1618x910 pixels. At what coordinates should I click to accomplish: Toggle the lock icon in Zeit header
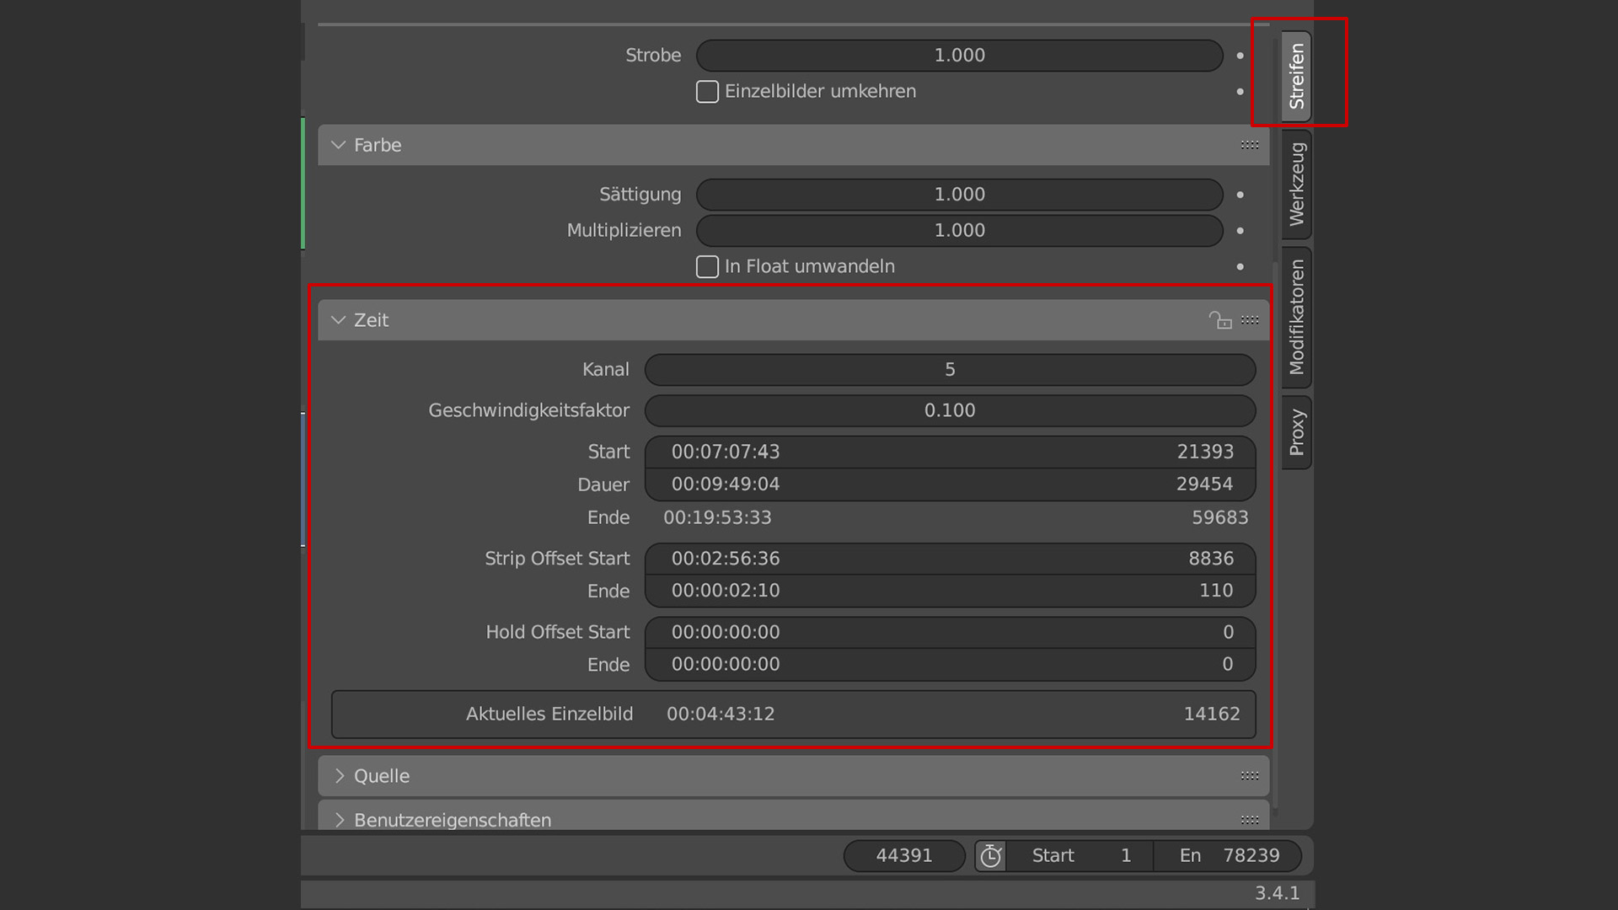1219,320
